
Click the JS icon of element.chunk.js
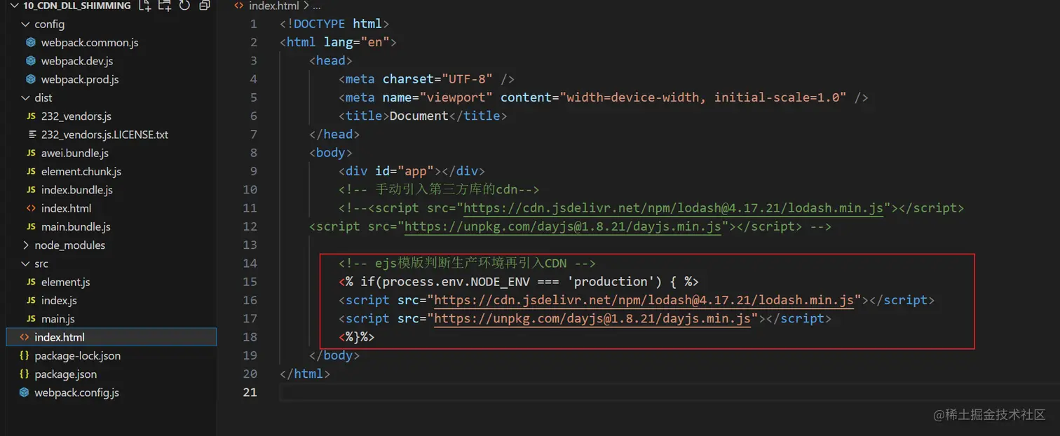coord(31,172)
